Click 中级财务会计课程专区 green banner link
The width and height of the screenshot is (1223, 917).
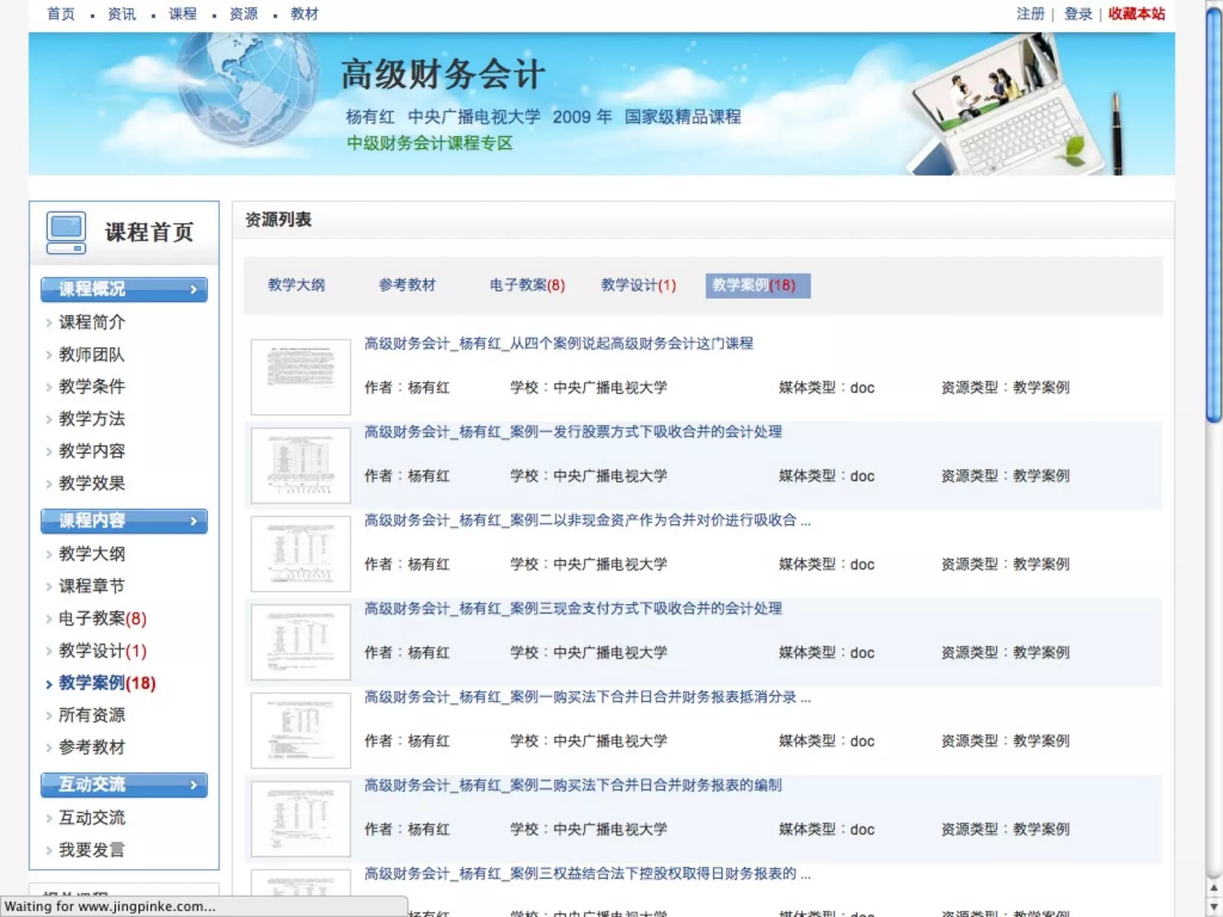click(429, 143)
